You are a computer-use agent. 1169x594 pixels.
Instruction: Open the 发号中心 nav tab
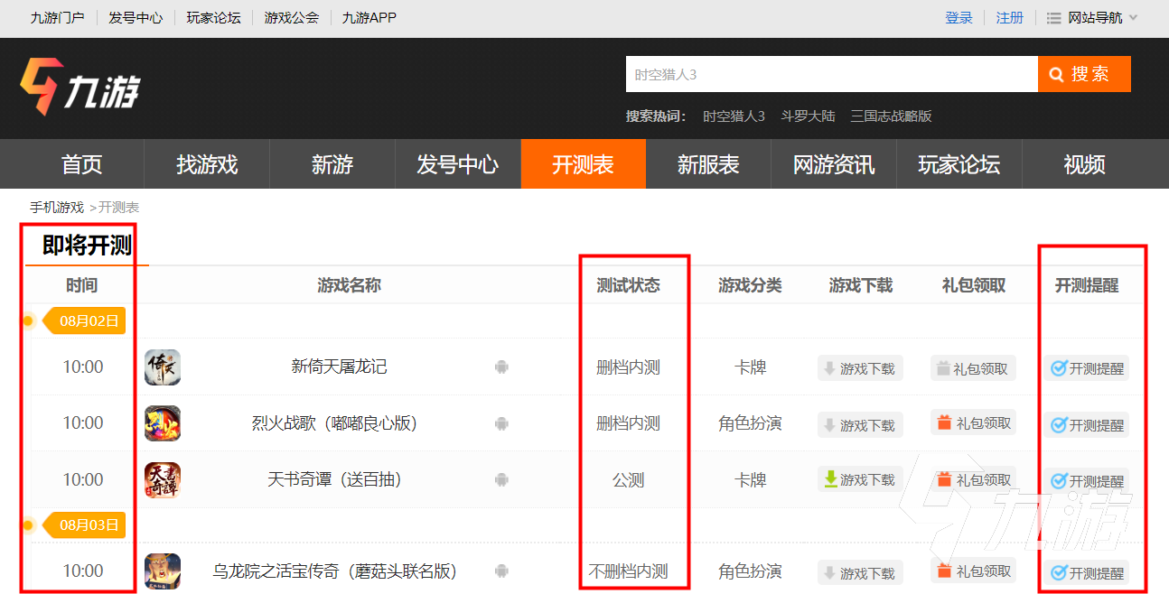click(x=458, y=164)
